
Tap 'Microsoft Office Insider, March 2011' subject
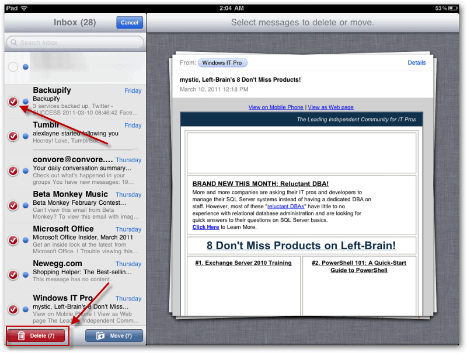click(x=83, y=237)
